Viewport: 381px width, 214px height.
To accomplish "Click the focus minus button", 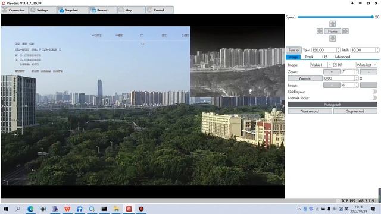I will [368, 85].
